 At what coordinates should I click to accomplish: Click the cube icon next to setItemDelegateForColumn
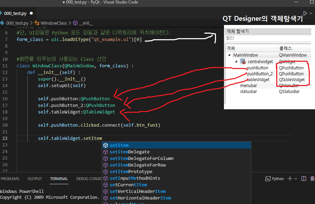(x=106, y=159)
